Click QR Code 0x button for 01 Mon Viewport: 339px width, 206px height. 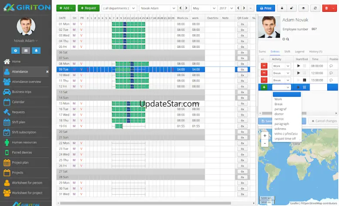pyautogui.click(x=242, y=24)
